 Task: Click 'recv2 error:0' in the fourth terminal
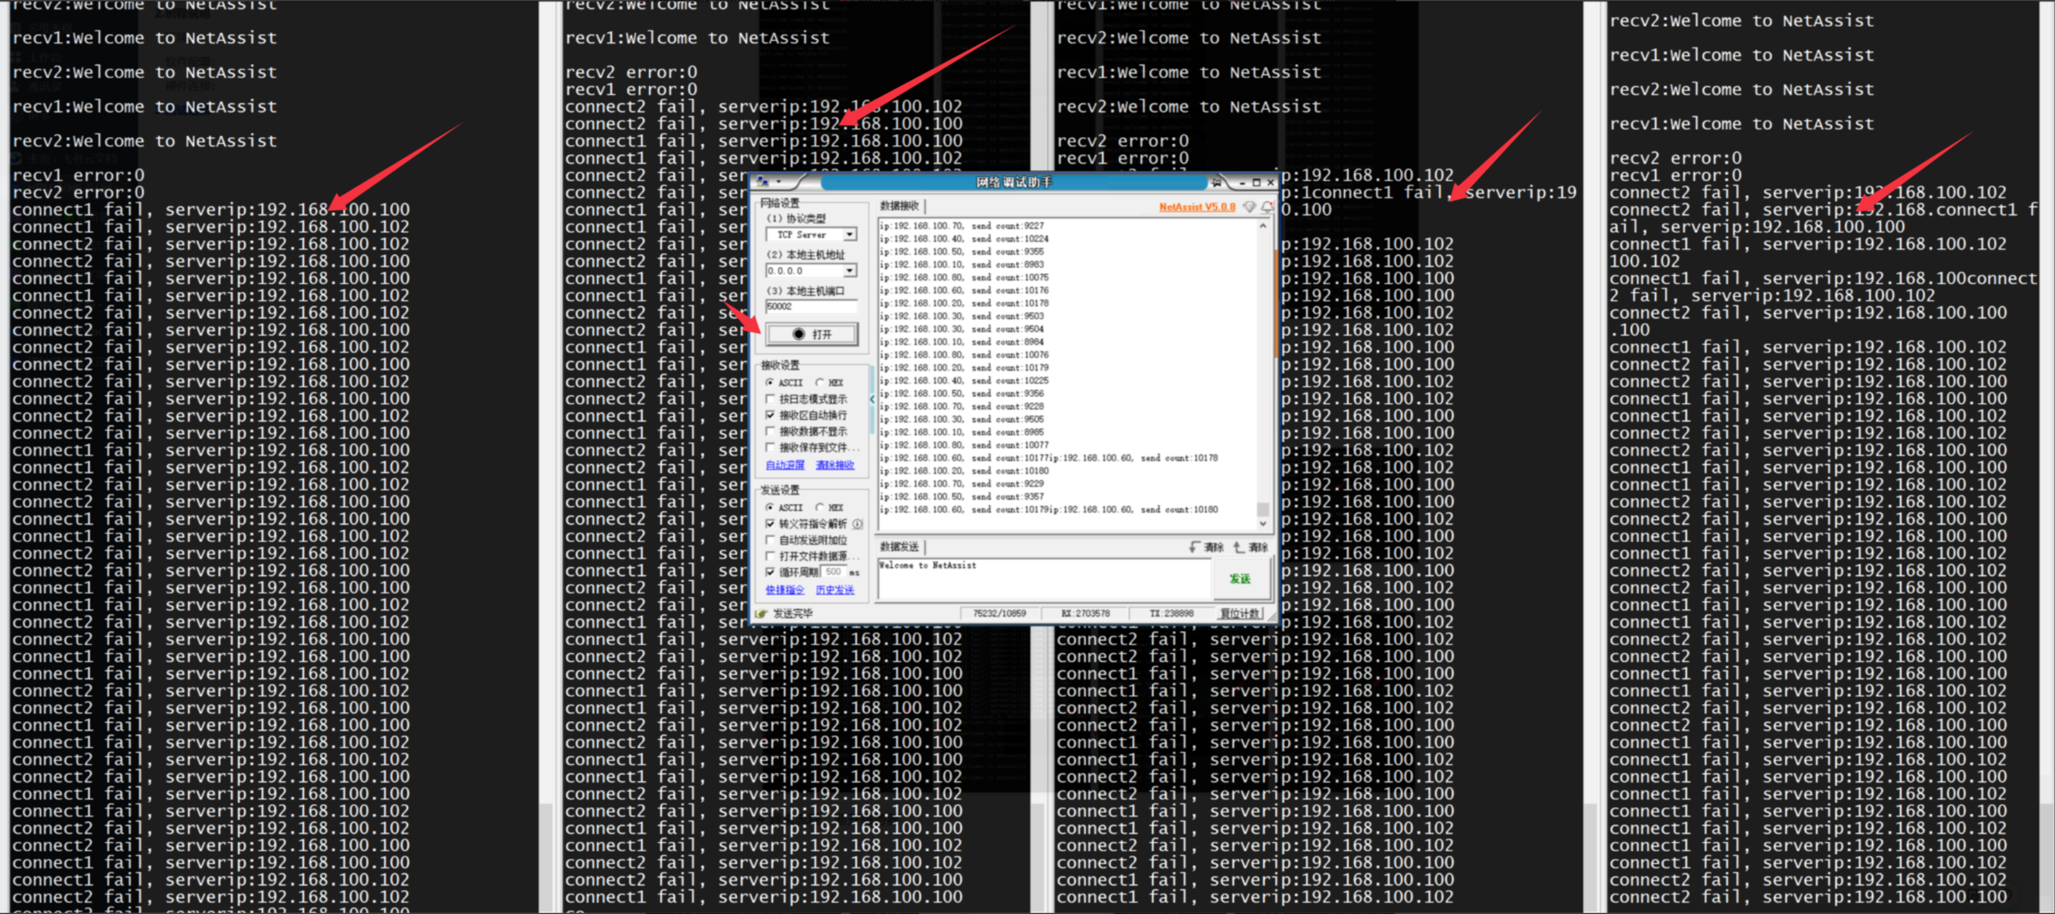click(1675, 158)
